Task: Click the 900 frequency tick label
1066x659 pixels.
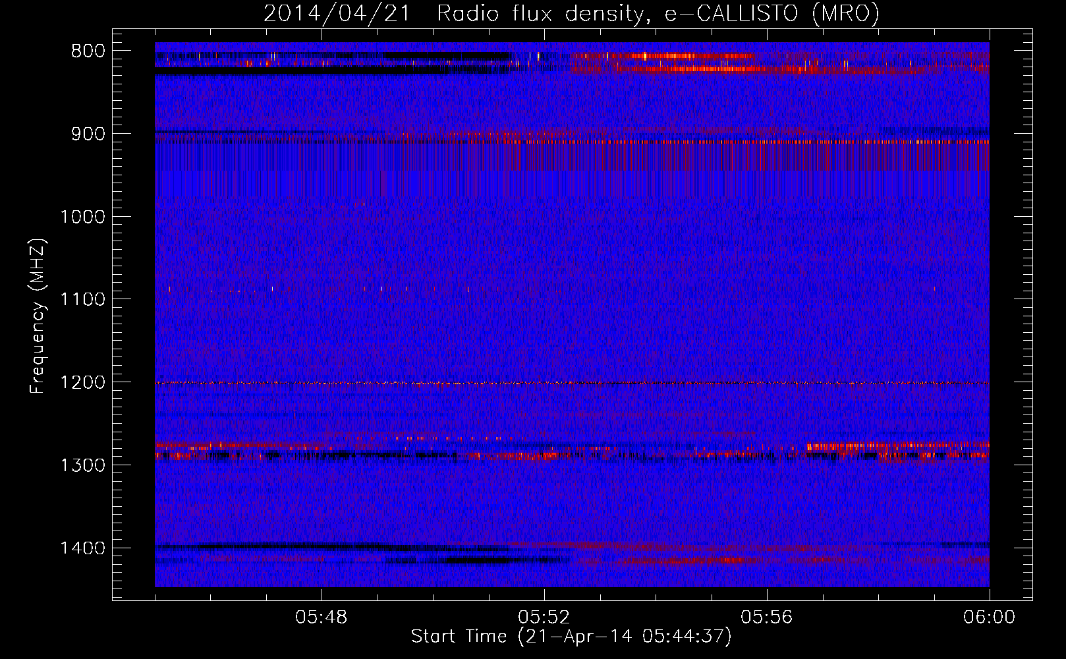Action: pyautogui.click(x=88, y=134)
